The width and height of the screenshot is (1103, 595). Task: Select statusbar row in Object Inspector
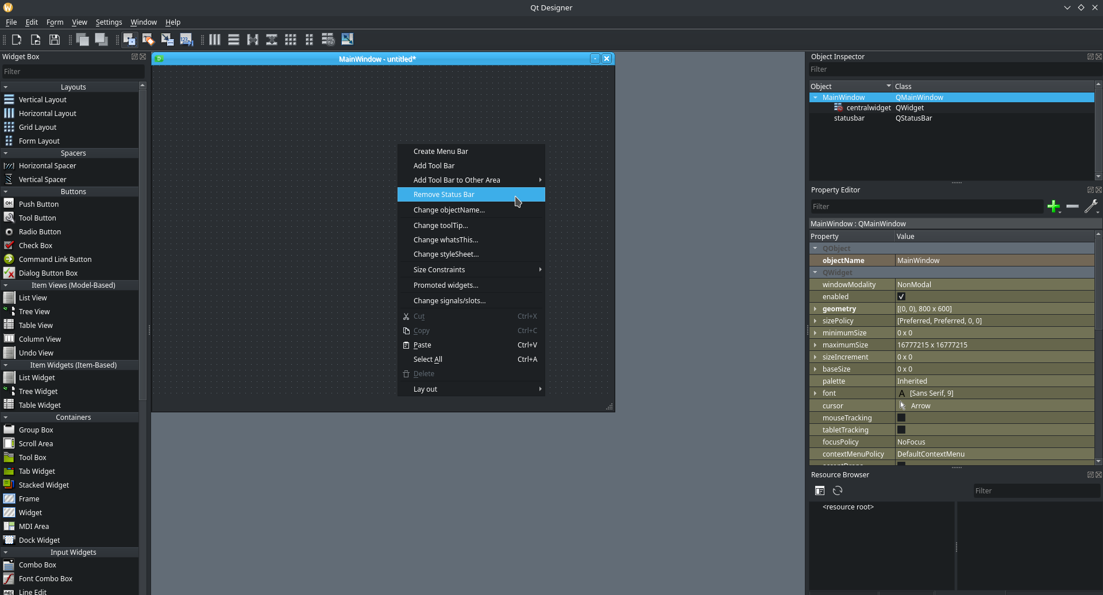[951, 118]
